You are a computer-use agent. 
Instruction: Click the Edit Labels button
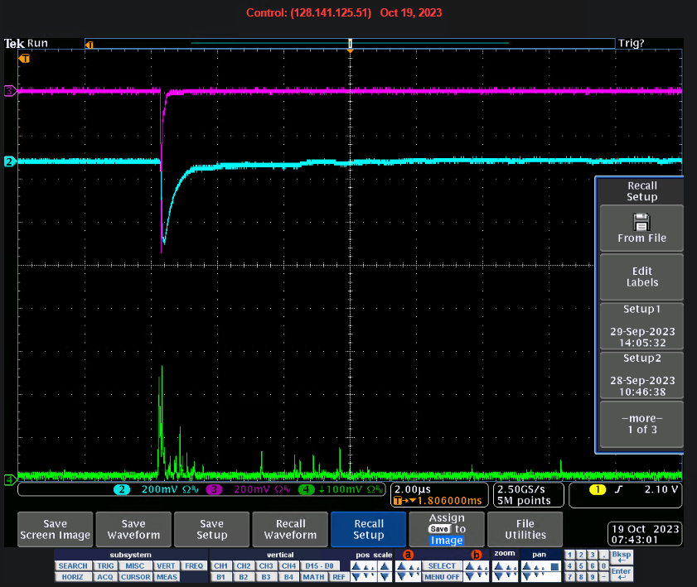tap(641, 277)
